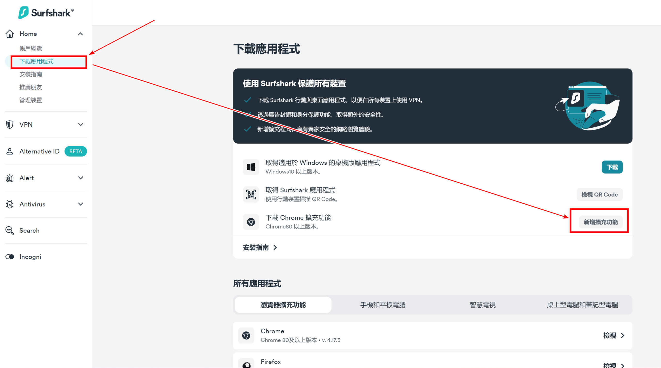Open the Alert menu label
This screenshot has height=368, width=661.
tap(27, 178)
